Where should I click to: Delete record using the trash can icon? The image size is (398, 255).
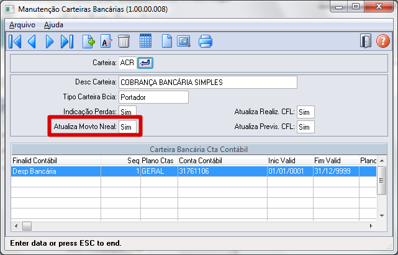pyautogui.click(x=124, y=42)
